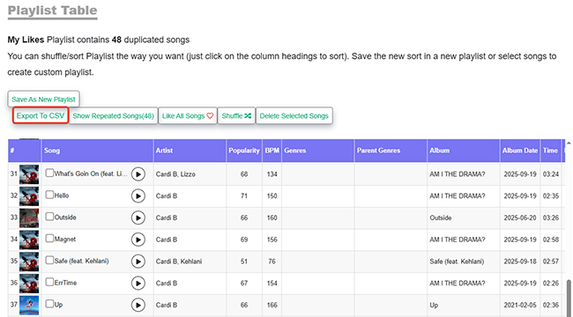Show Repeated Songs(48)
The image size is (573, 317).
(114, 115)
